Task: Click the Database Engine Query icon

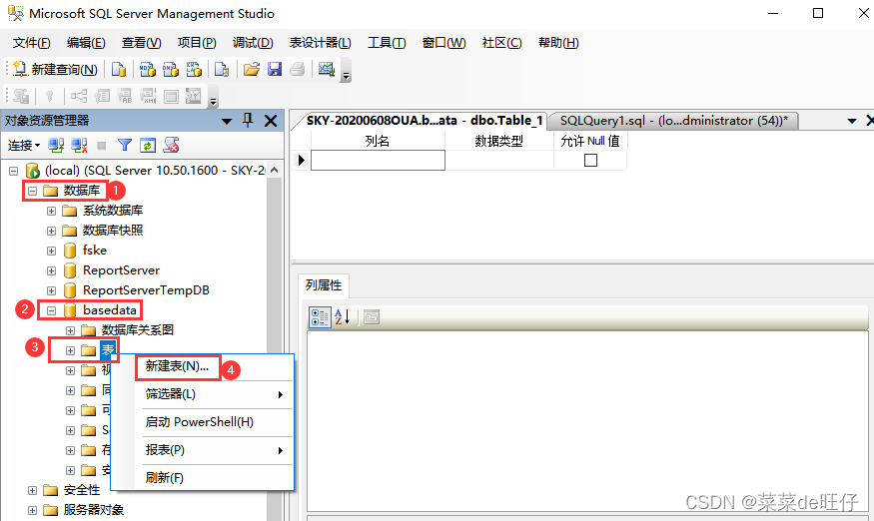Action: coord(119,69)
